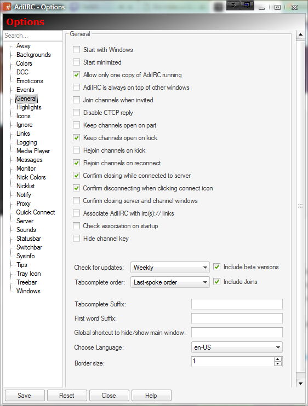Click the AdiIRC hash icon in title bar

point(8,7)
